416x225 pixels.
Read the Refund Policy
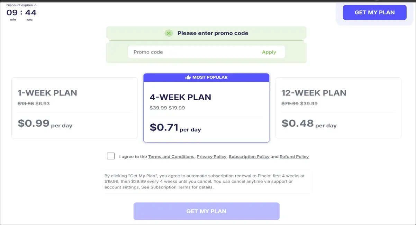[x=294, y=156]
